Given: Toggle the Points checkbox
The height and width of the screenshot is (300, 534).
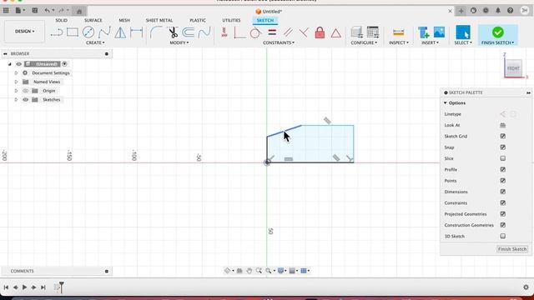Looking at the screenshot, I should click(502, 181).
